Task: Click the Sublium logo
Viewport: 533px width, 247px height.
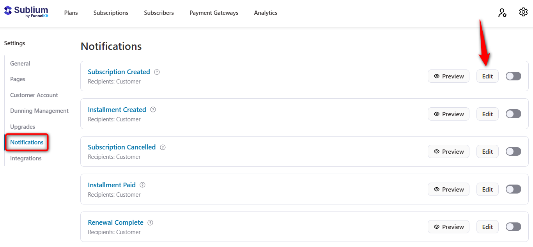Action: [x=26, y=12]
